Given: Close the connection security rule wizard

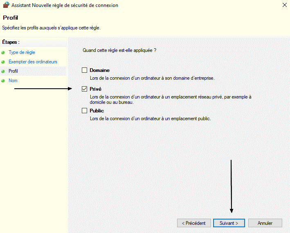Looking at the screenshot, I should (285, 5).
